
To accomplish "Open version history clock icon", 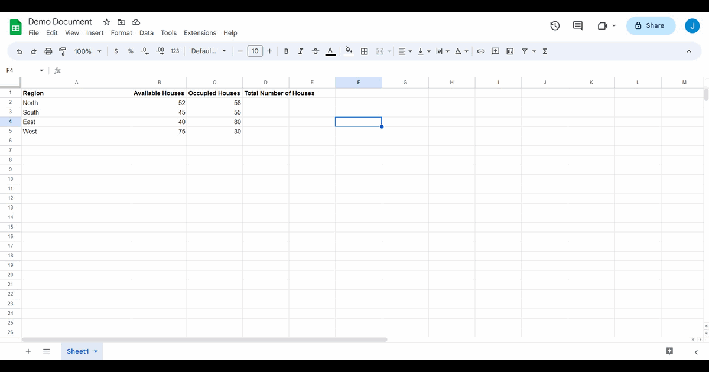I will pyautogui.click(x=555, y=25).
